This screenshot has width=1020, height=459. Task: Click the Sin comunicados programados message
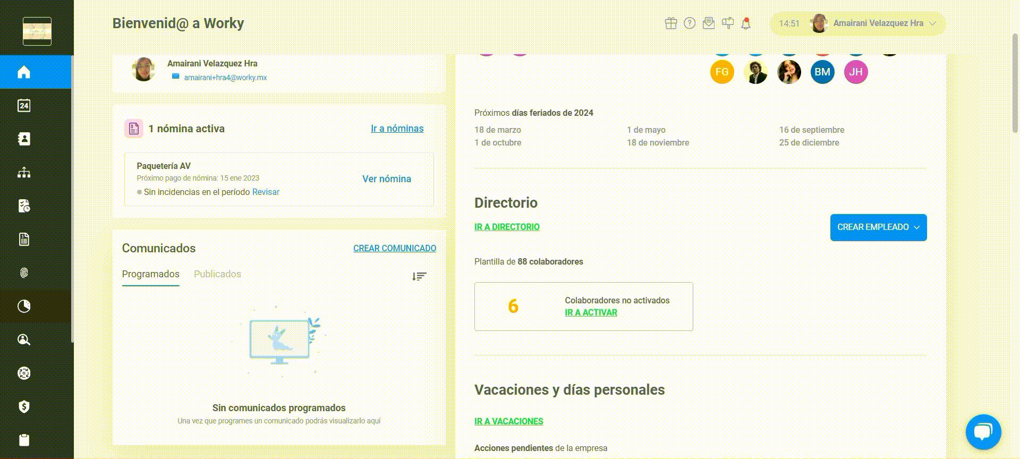[279, 408]
